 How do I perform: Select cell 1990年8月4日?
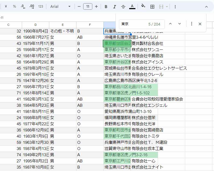[36, 31]
